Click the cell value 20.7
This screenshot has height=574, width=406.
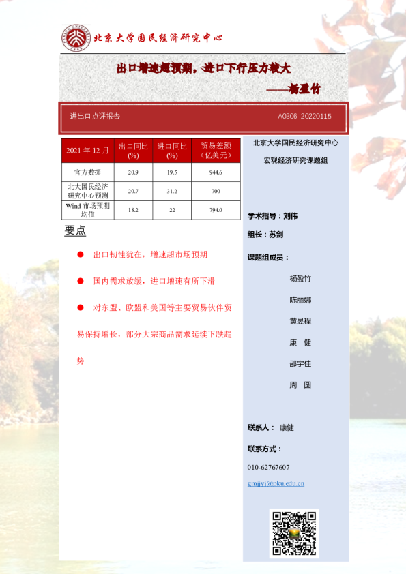(133, 191)
